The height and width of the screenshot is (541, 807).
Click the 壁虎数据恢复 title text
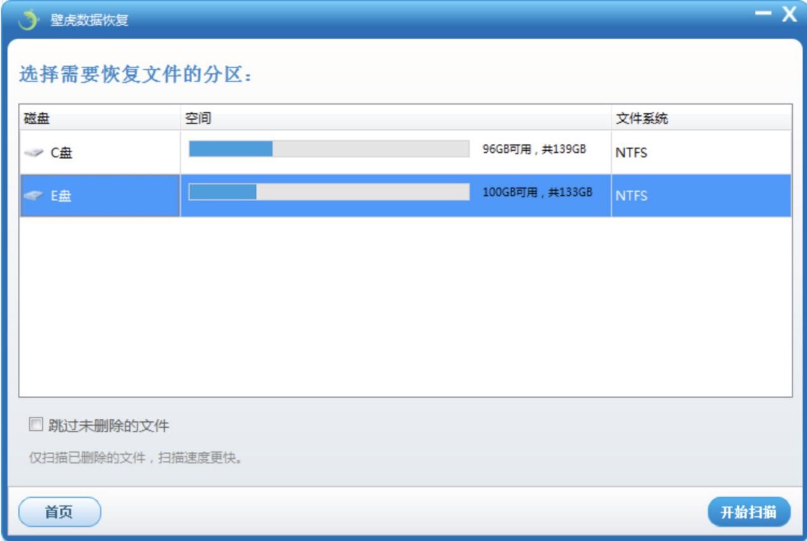point(90,20)
